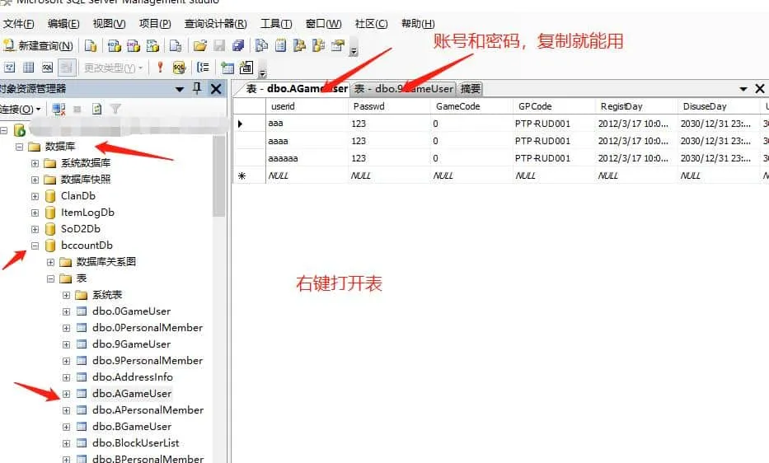Show the Object Explorer via toolbar icon
This screenshot has width=769, height=463.
pos(299,45)
